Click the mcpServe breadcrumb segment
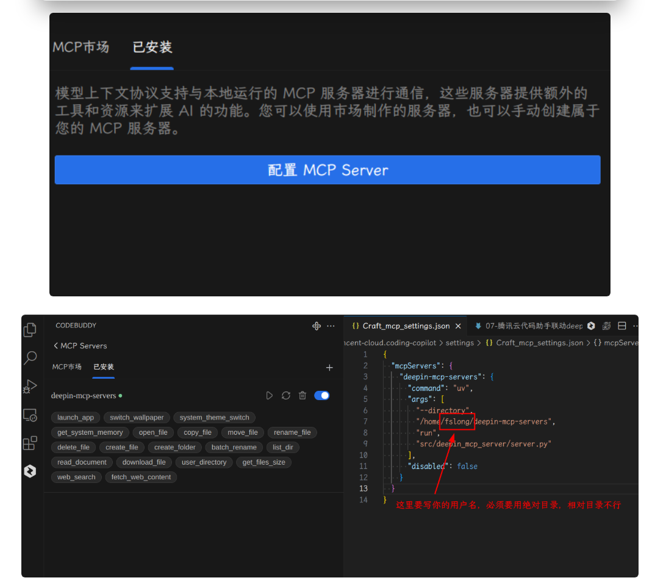 (x=616, y=343)
